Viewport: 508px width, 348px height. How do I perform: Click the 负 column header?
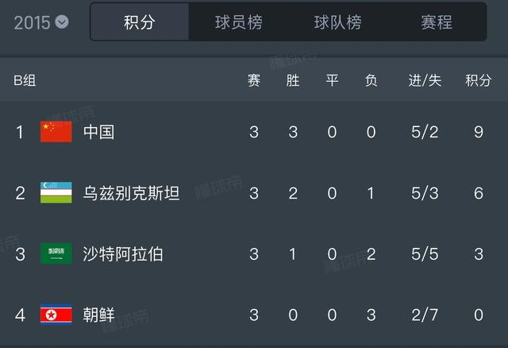(x=371, y=80)
